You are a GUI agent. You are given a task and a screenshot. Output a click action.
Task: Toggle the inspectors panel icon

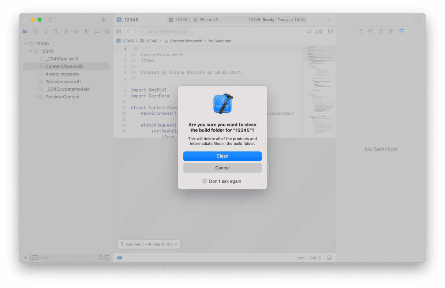pyautogui.click(x=417, y=19)
